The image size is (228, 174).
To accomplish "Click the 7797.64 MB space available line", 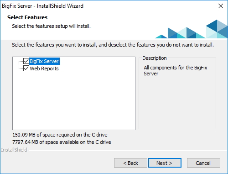I will [62, 142].
